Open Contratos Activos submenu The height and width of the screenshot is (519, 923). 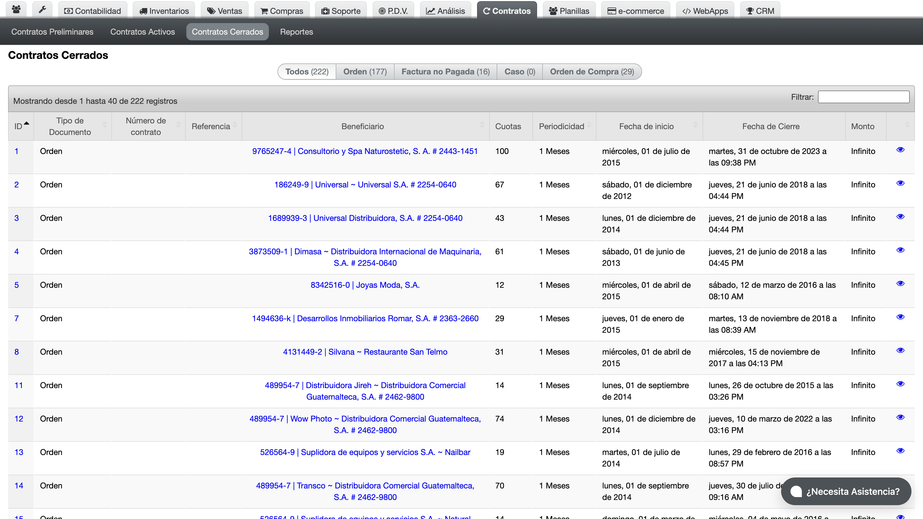pos(142,31)
